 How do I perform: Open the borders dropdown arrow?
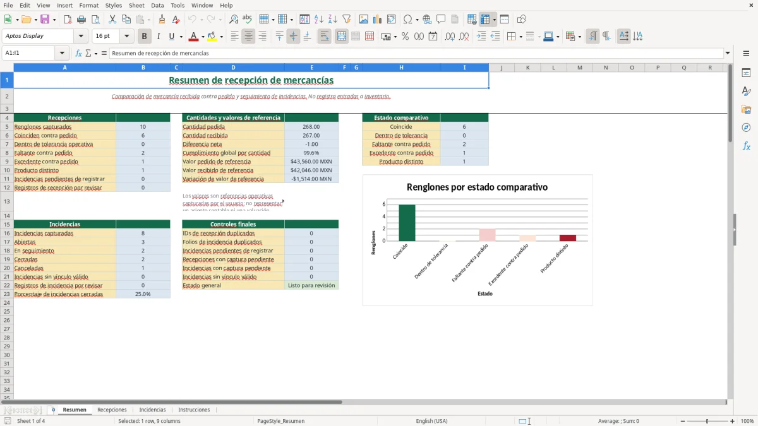(x=520, y=37)
